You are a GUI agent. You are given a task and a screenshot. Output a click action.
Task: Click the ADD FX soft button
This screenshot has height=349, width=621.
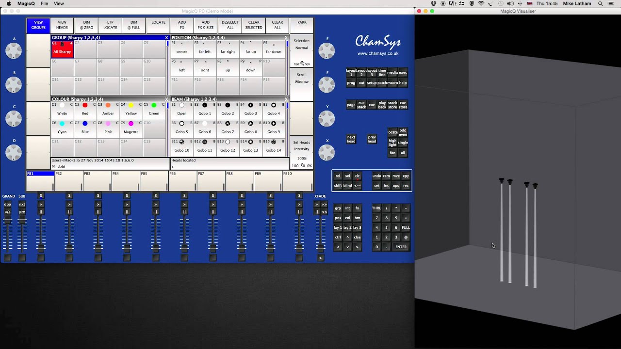click(182, 25)
